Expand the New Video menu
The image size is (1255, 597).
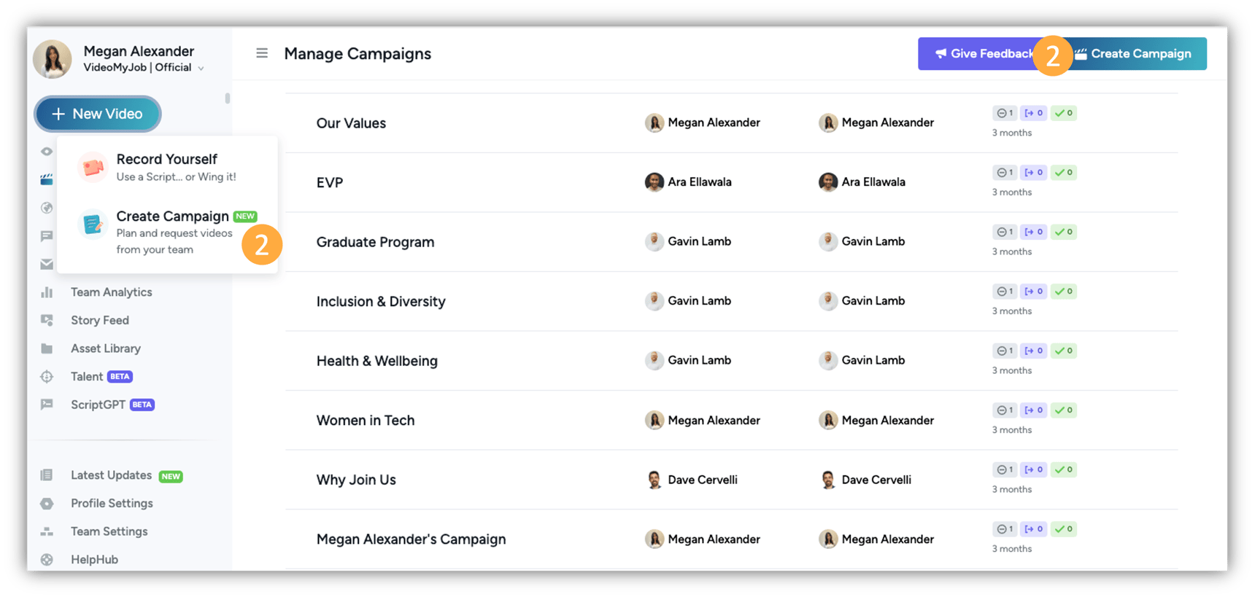(x=97, y=114)
